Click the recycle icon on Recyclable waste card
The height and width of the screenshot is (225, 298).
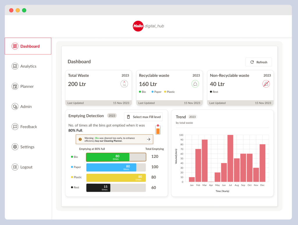pos(195,84)
